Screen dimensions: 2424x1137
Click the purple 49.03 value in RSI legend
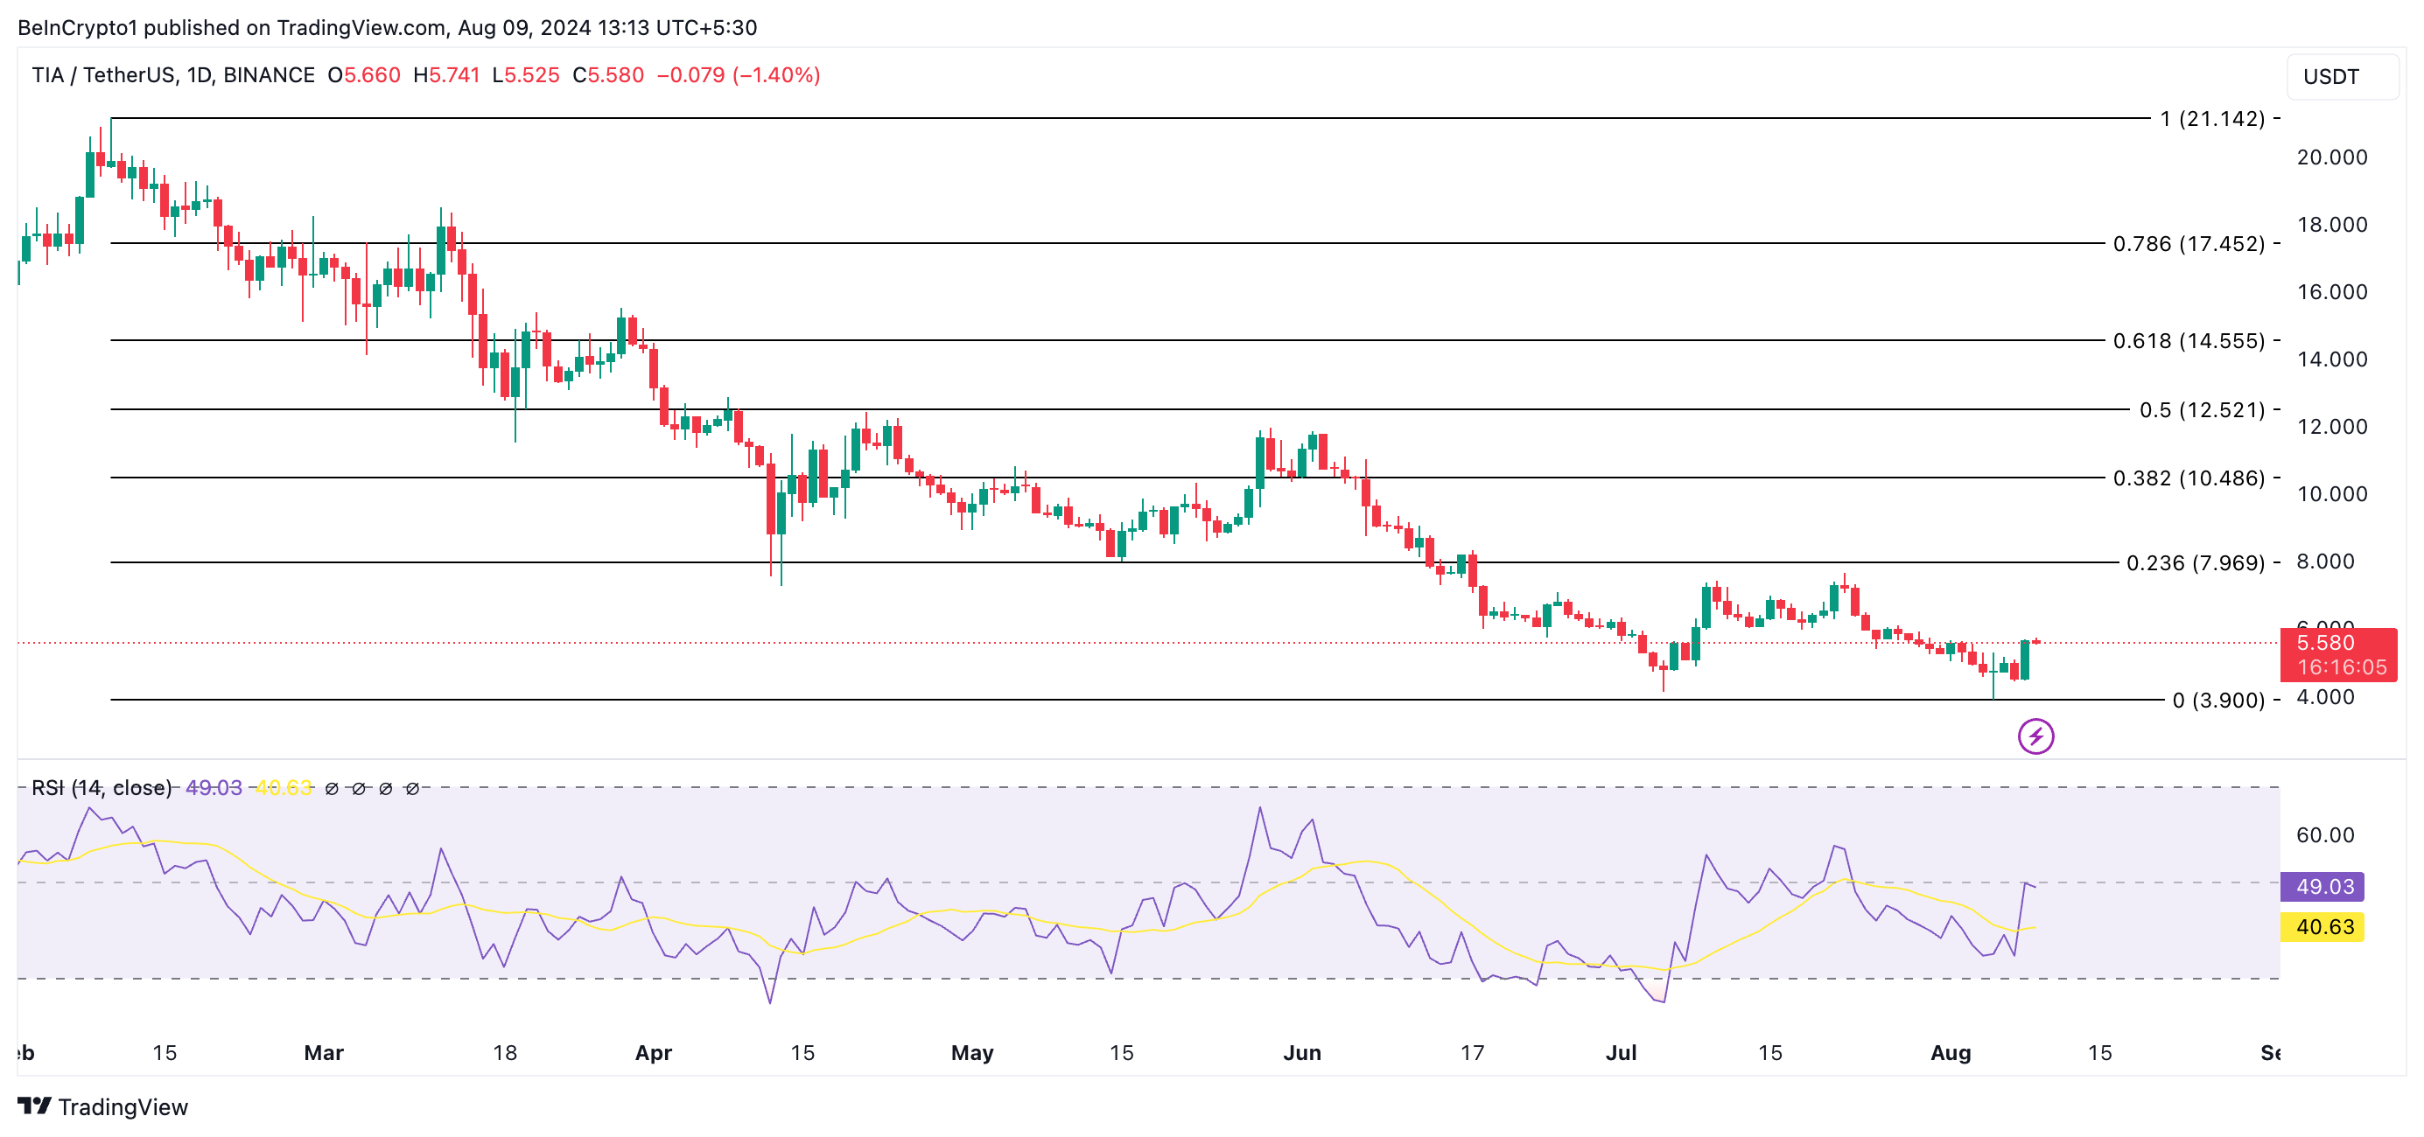[214, 787]
